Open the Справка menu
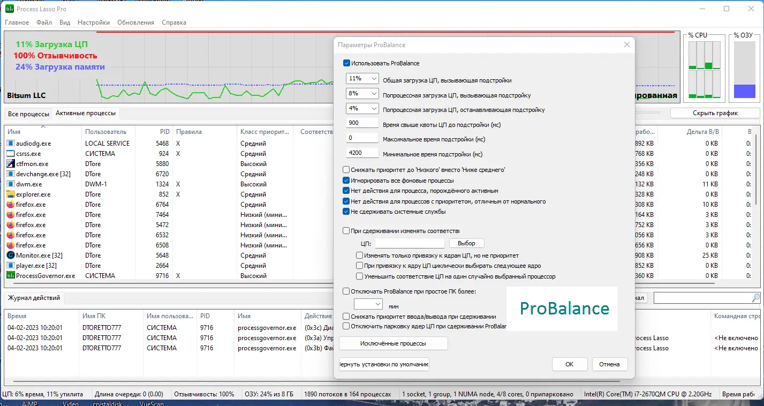 click(174, 22)
